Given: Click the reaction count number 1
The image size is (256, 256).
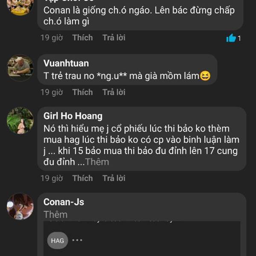Looking at the screenshot, I should click(x=239, y=38).
